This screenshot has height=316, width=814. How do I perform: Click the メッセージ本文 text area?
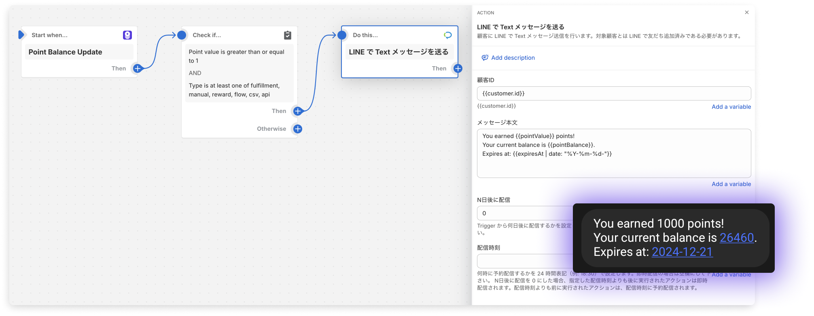tap(614, 153)
